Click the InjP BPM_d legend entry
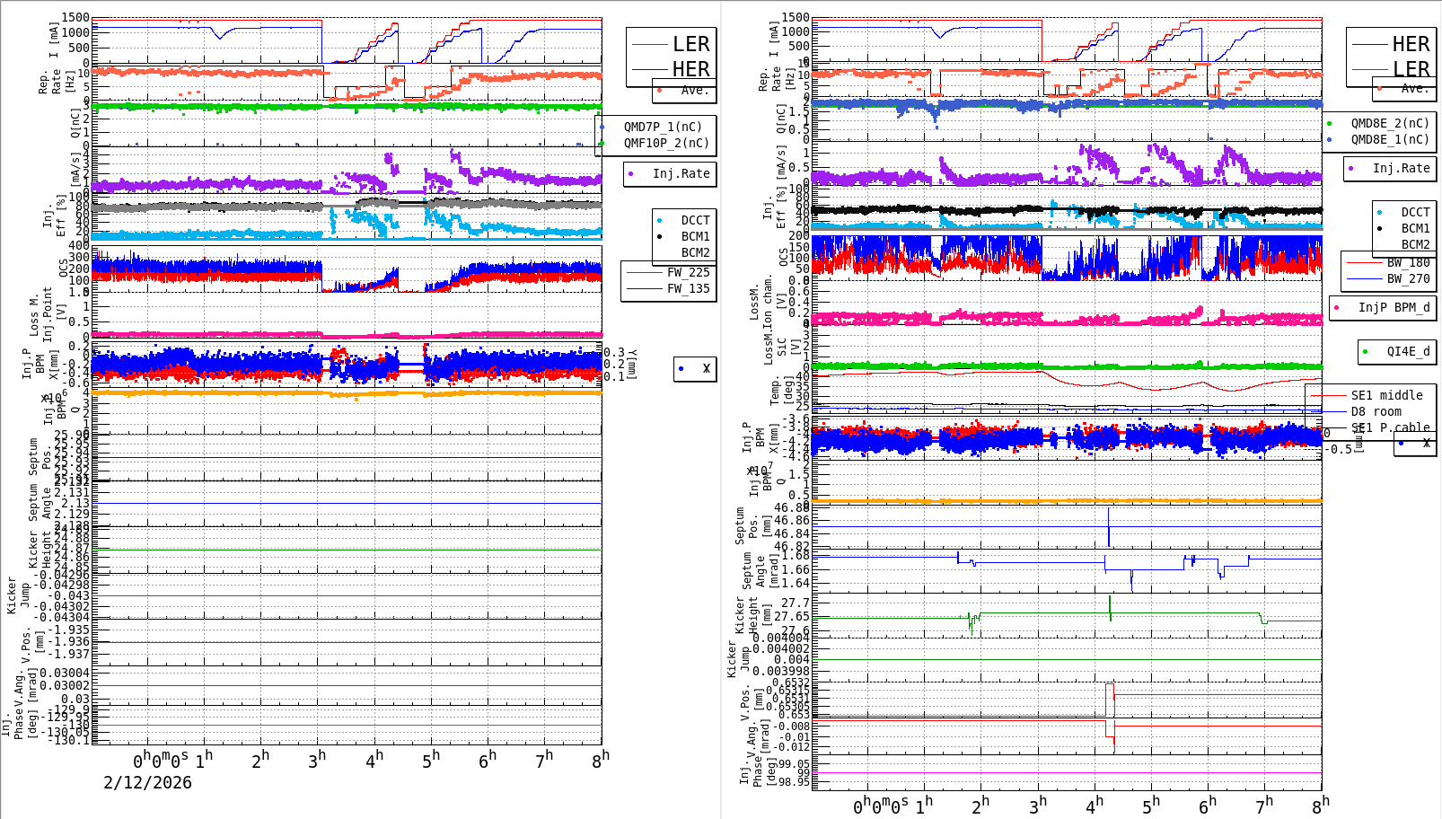Image resolution: width=1442 pixels, height=819 pixels. point(1394,307)
